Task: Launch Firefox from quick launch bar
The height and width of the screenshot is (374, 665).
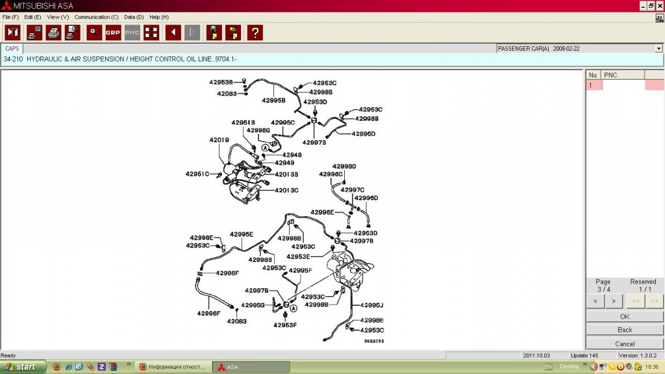Action: pyautogui.click(x=57, y=367)
